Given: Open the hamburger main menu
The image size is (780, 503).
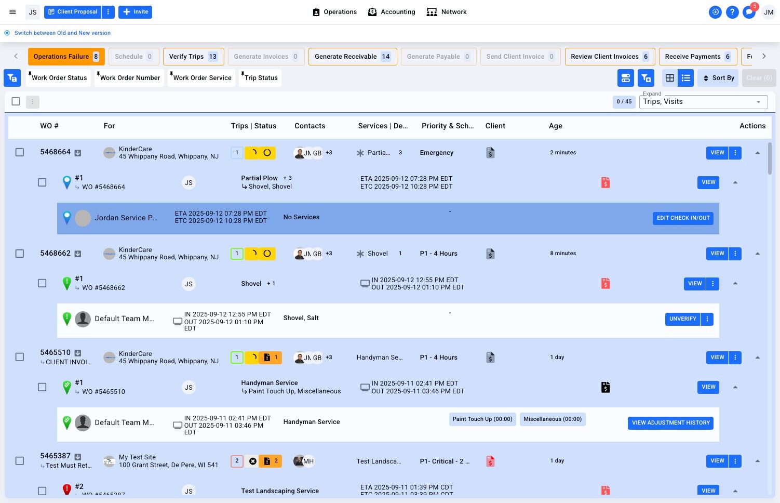Looking at the screenshot, I should tap(12, 12).
